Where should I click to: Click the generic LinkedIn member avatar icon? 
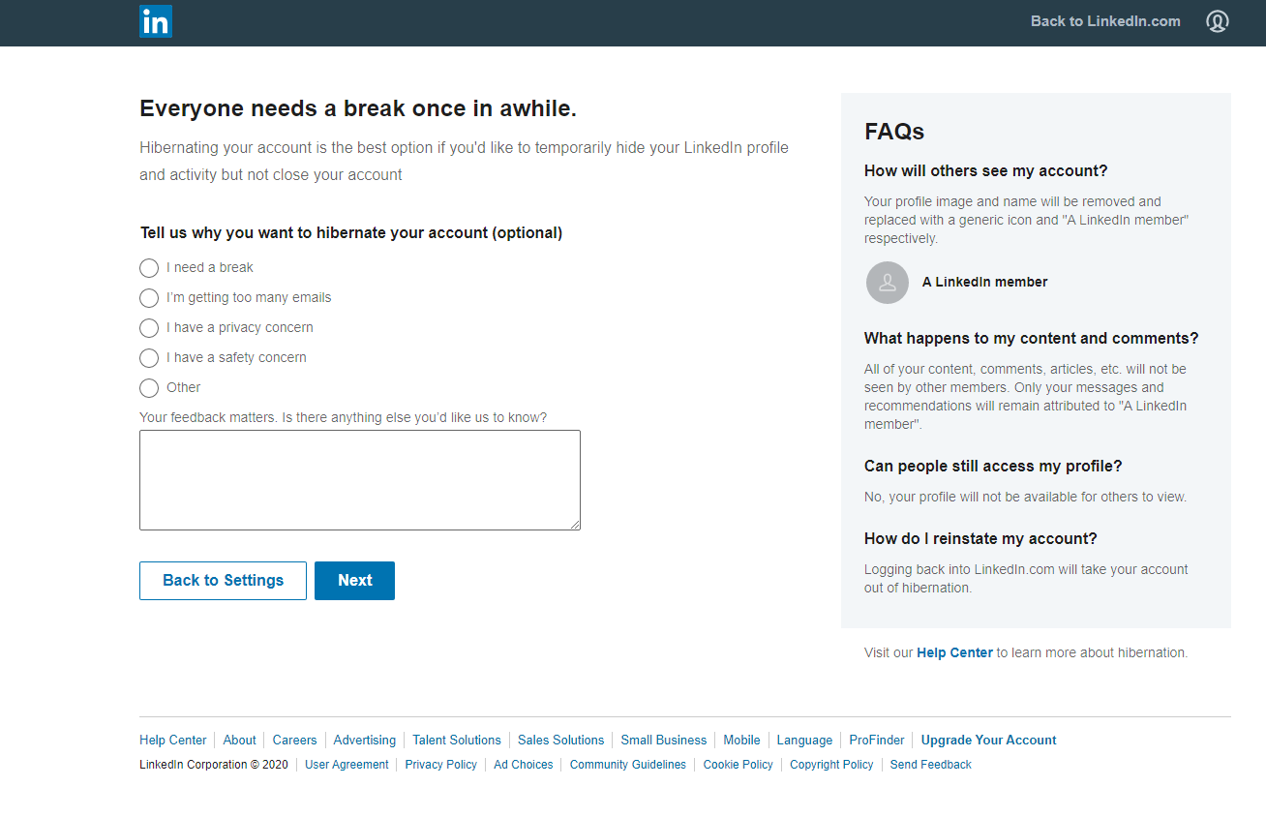pos(888,283)
